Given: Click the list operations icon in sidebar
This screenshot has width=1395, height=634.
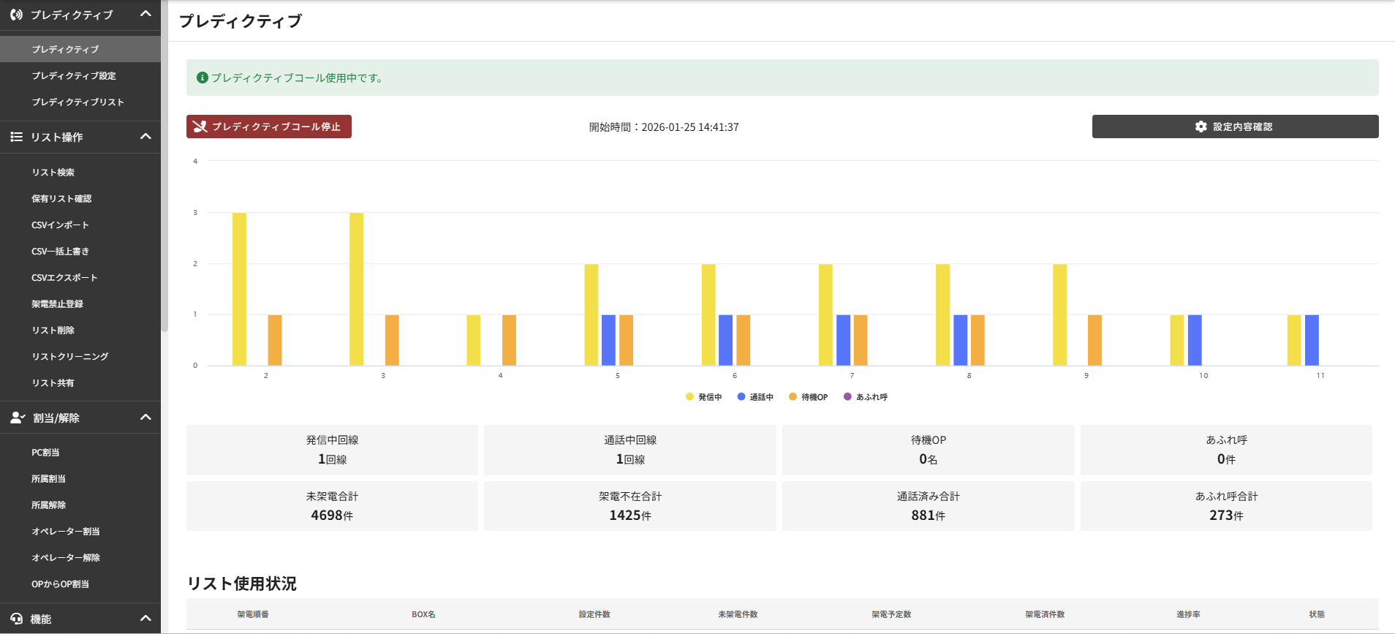Looking at the screenshot, I should pyautogui.click(x=16, y=137).
